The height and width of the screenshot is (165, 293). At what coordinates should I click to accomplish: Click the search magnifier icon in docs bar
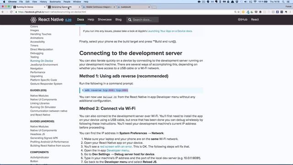130,20
